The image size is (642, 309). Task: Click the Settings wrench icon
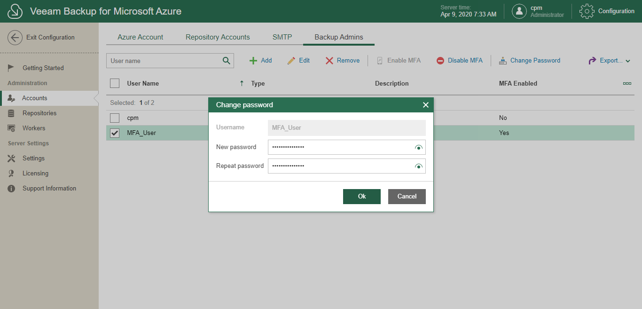point(12,158)
